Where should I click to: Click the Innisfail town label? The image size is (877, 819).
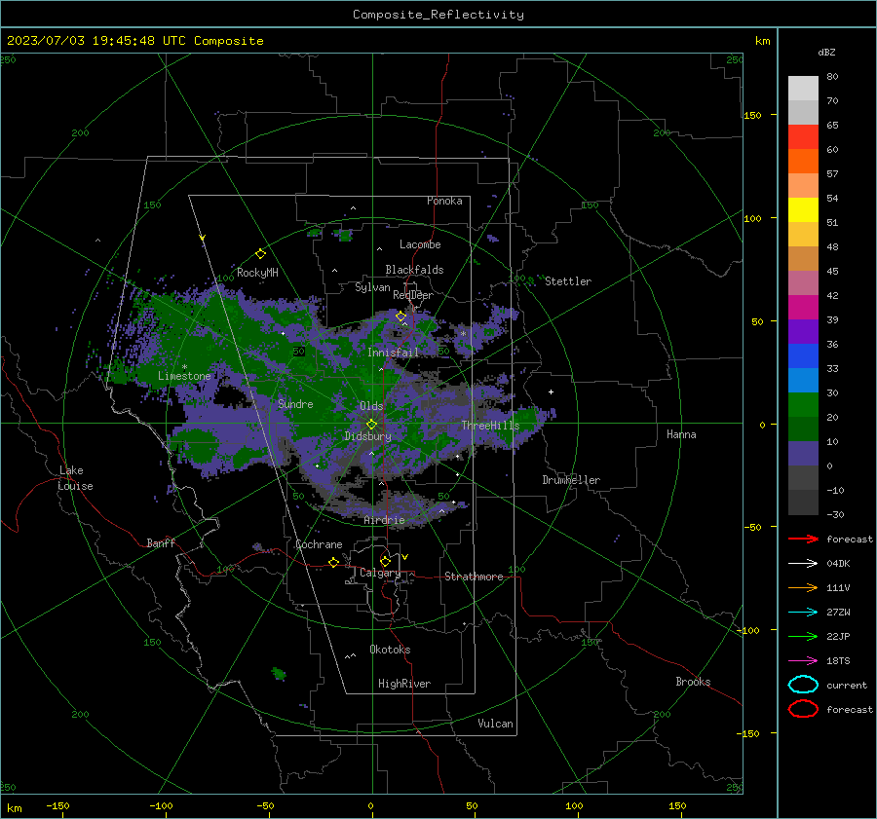pos(393,353)
